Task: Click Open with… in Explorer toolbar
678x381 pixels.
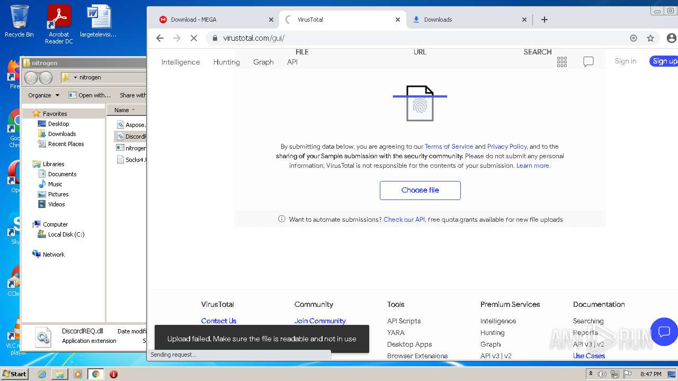Action: pos(90,95)
